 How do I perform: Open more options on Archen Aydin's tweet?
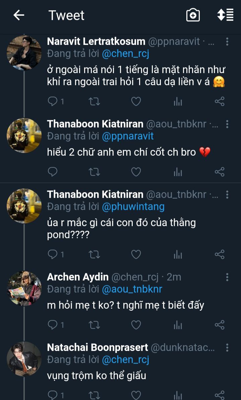[227, 277]
